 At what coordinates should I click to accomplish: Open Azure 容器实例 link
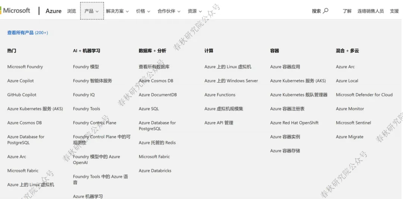pyautogui.click(x=285, y=137)
